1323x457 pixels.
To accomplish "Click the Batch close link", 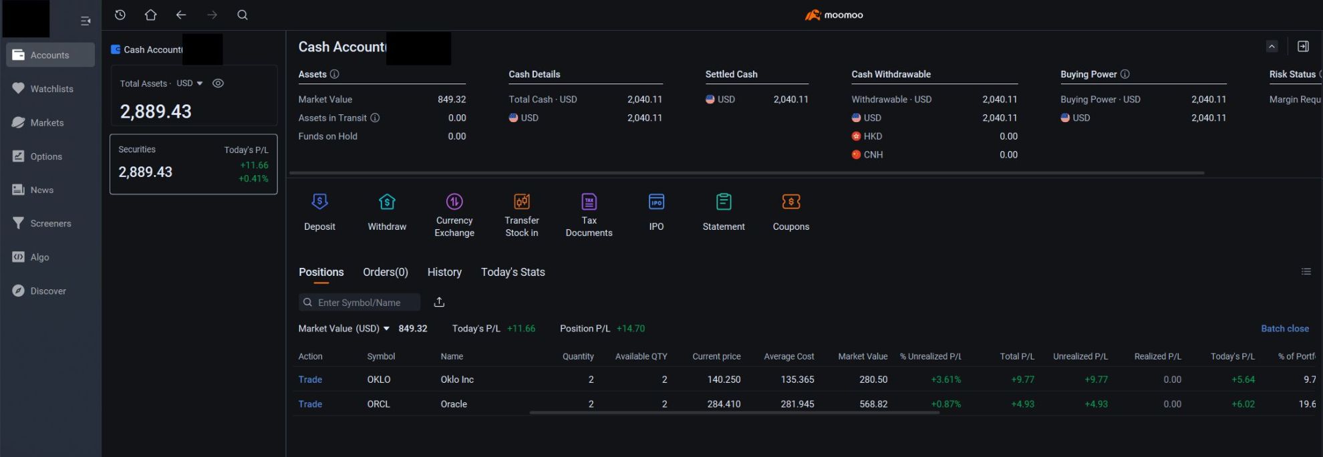I will coord(1285,329).
